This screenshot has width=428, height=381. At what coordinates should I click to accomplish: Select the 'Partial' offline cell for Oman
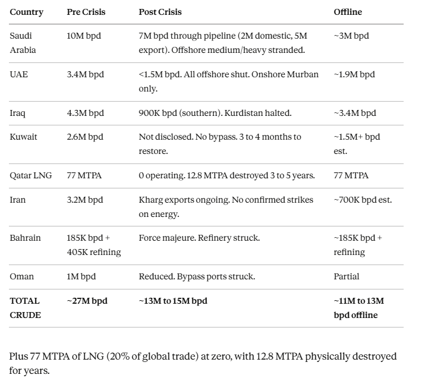pyautogui.click(x=347, y=276)
